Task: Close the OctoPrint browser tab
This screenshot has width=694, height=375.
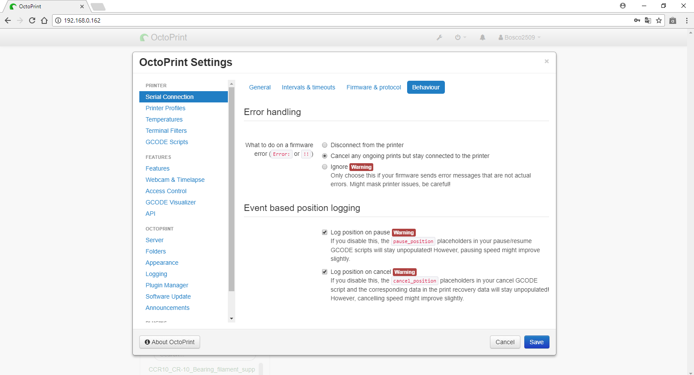Action: point(82,7)
